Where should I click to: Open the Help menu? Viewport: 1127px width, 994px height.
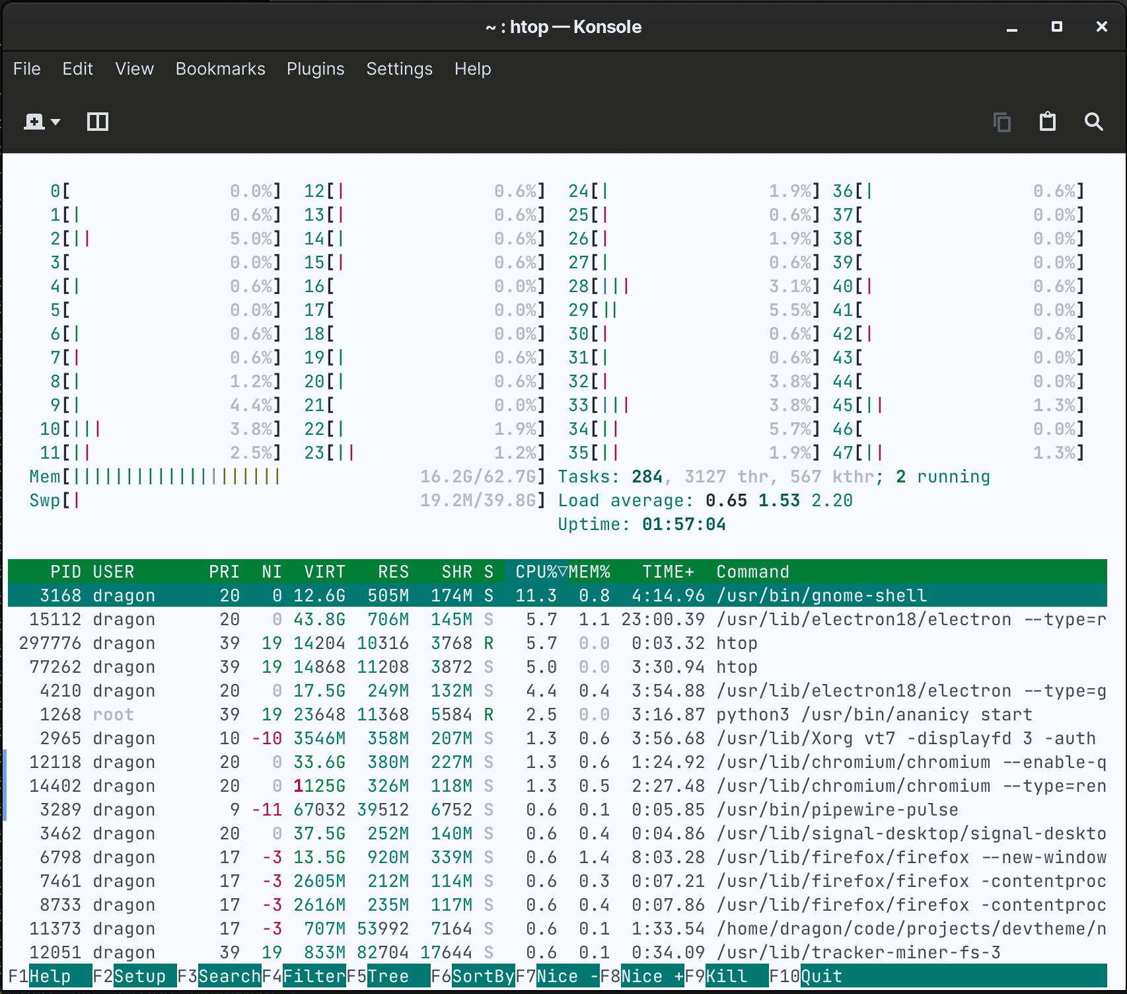point(473,69)
